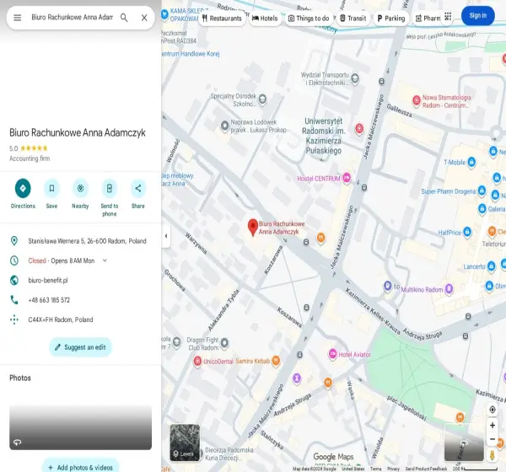
Task: Click red pin of Biuro Rachunkowe Anna Adamczyk
Action: [x=253, y=228]
